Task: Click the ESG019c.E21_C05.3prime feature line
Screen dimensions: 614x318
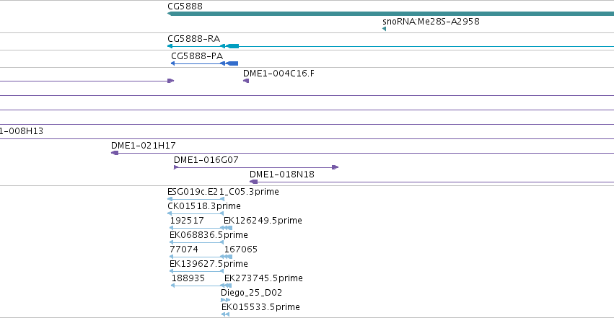Action: coord(196,199)
